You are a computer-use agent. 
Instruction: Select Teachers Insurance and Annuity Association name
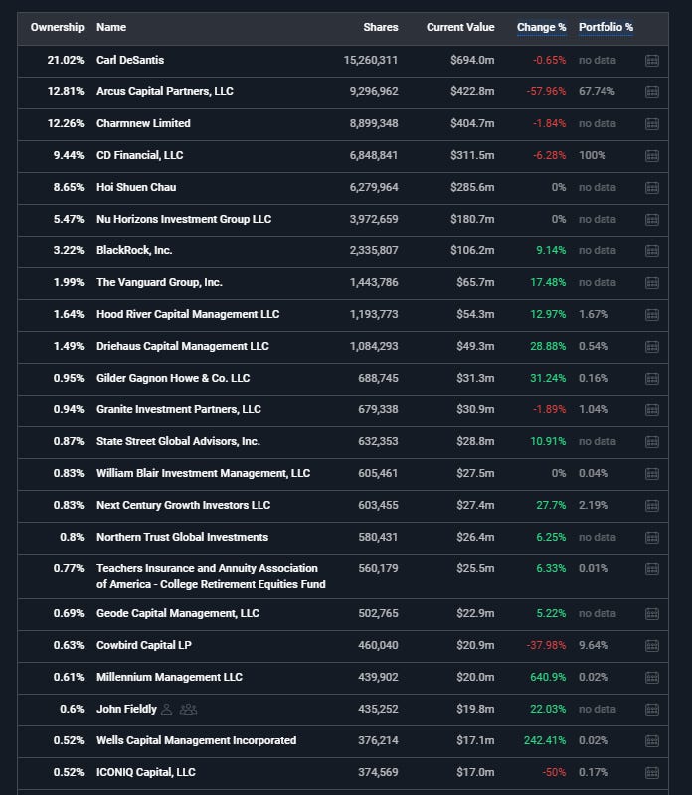click(x=211, y=576)
